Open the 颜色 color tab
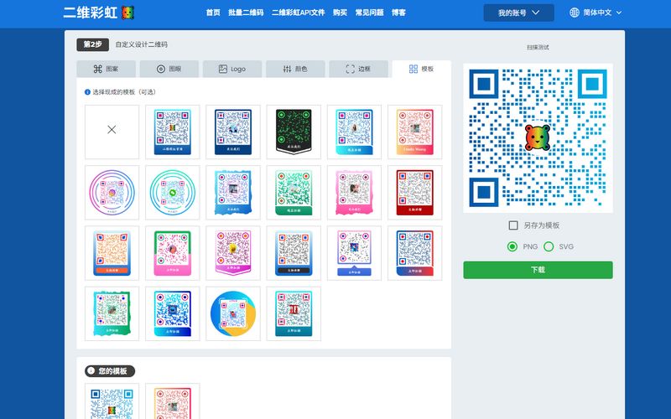671x419 pixels. pos(294,69)
